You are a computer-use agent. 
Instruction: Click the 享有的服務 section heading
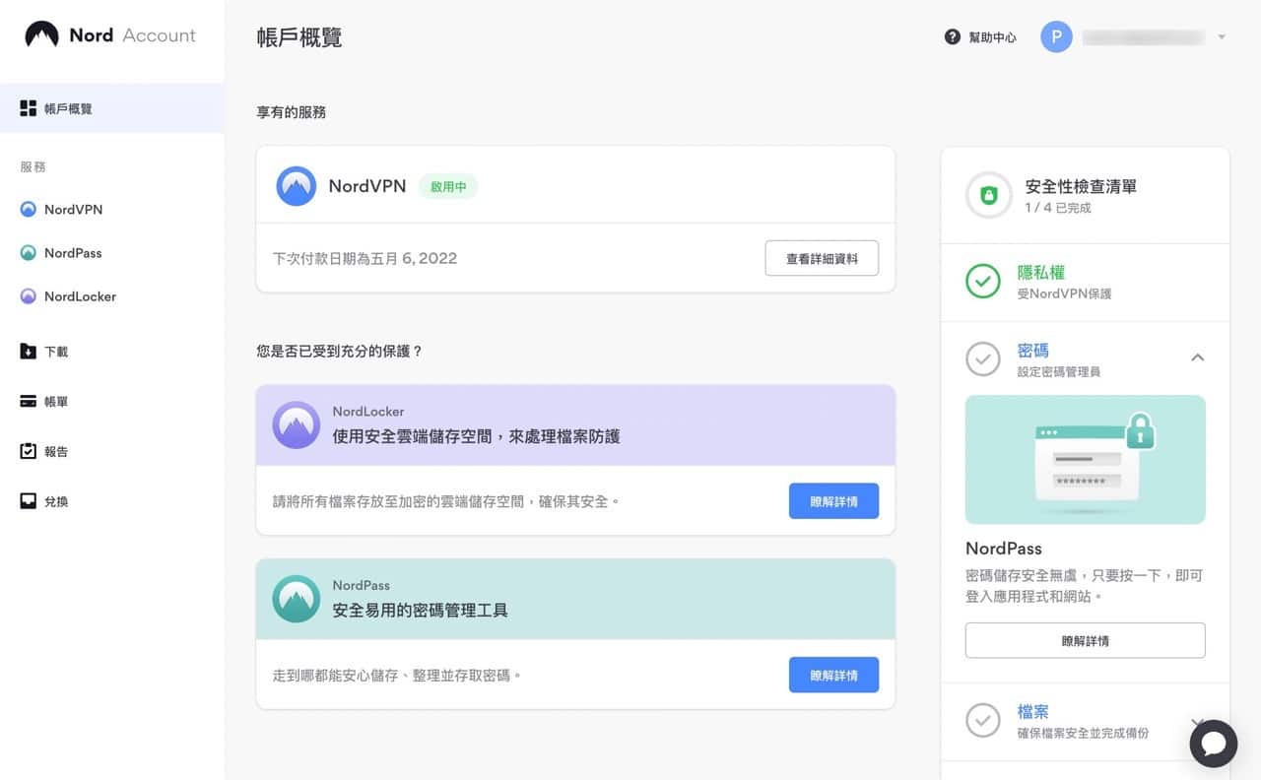point(292,112)
